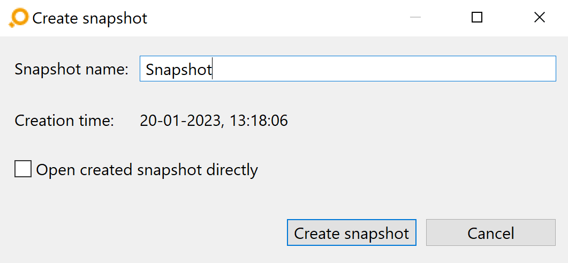Dismiss dialog using the Cancel button

coord(490,232)
